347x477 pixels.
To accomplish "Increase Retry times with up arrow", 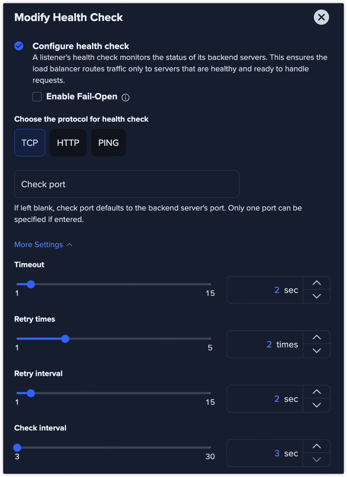I will pos(316,338).
